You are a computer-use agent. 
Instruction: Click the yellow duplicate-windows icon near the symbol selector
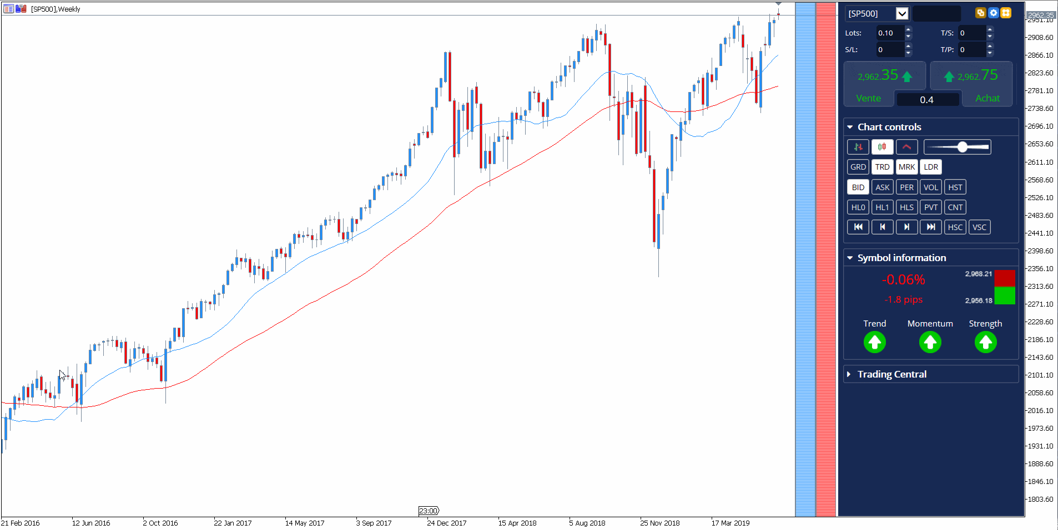(980, 13)
